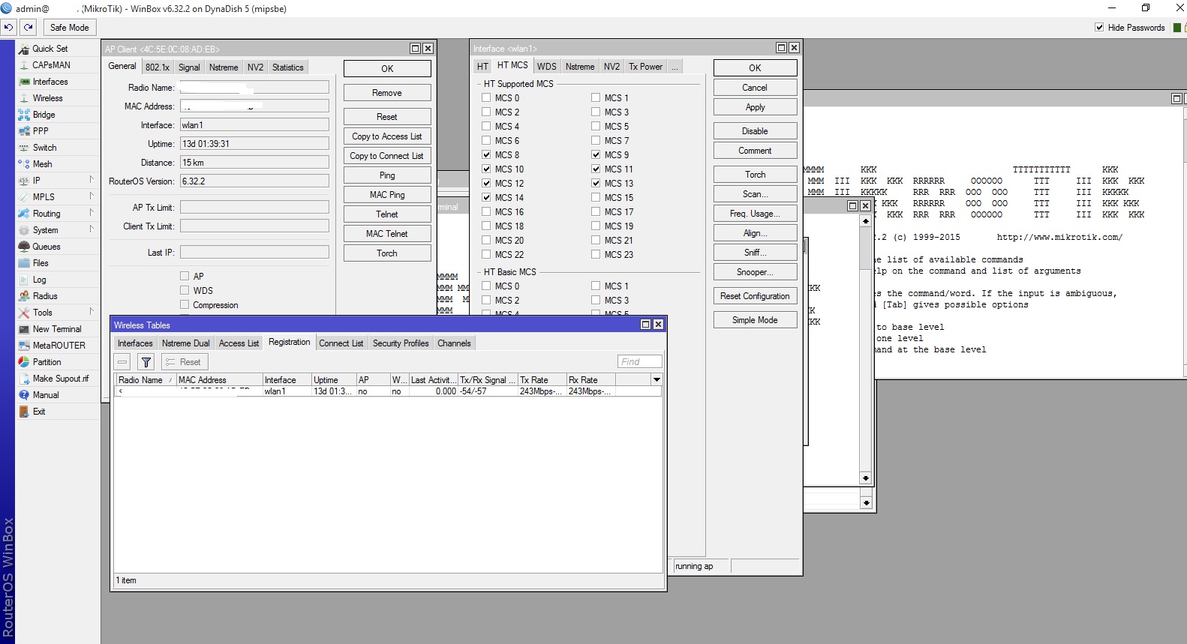Click the Find input field
Screen dimensions: 1187x644
639,362
